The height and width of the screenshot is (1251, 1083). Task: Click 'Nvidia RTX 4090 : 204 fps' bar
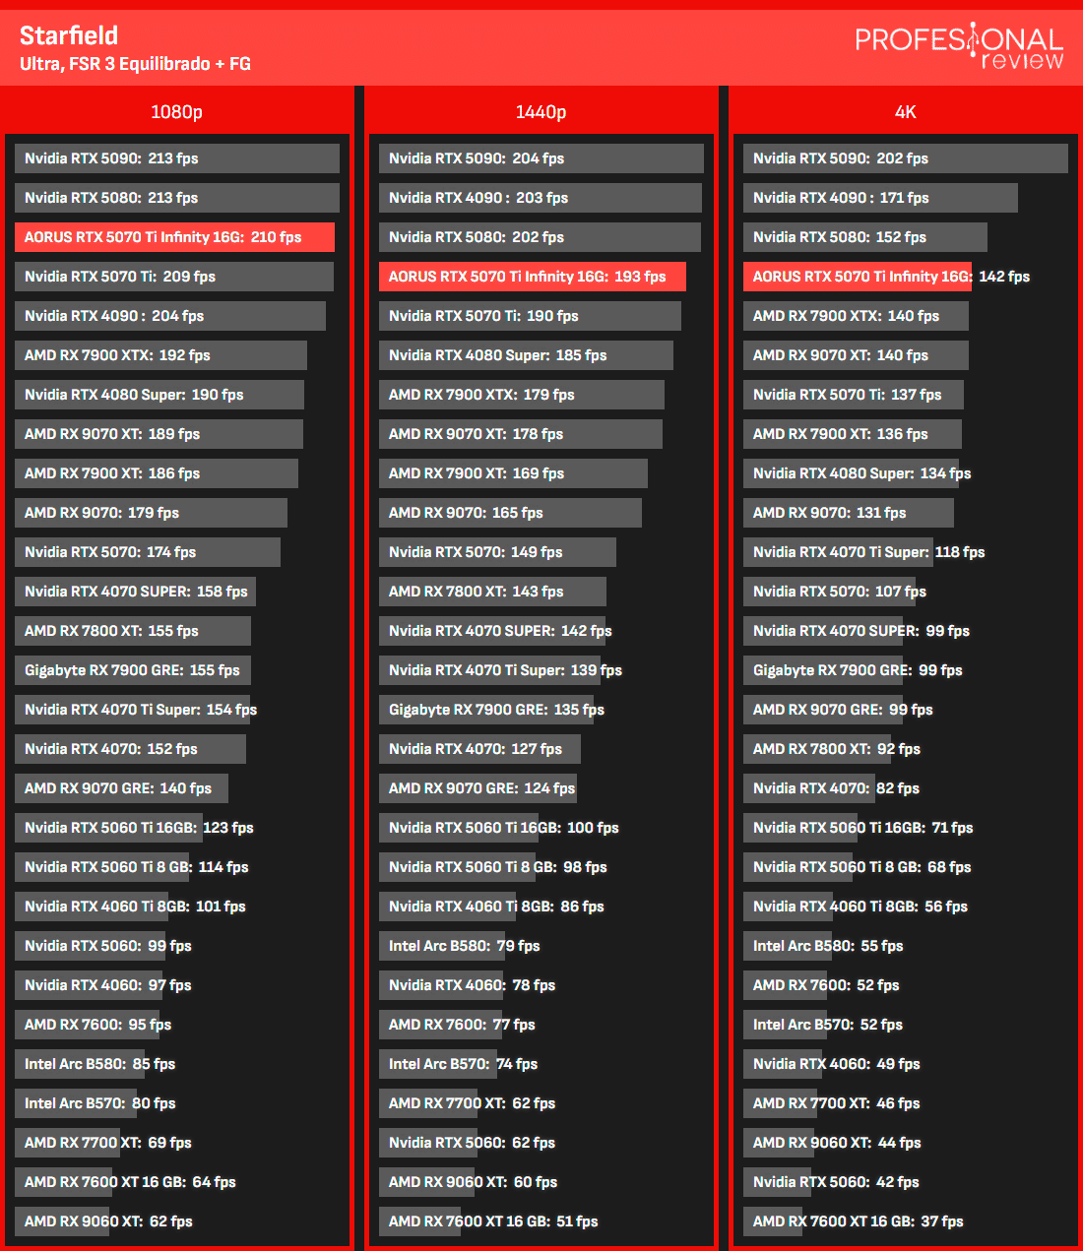(x=170, y=316)
